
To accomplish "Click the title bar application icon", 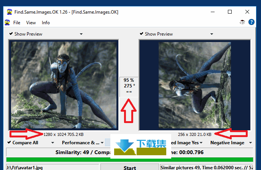I will pos(10,12).
